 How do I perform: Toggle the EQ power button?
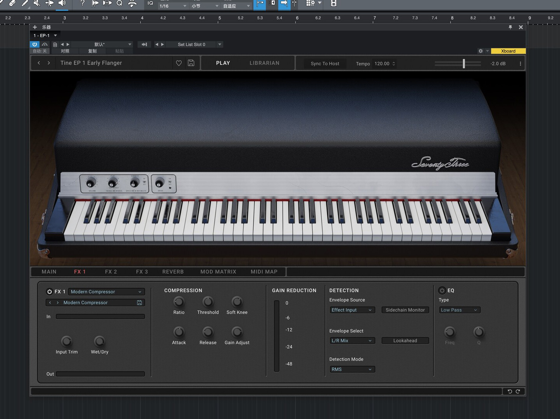442,290
